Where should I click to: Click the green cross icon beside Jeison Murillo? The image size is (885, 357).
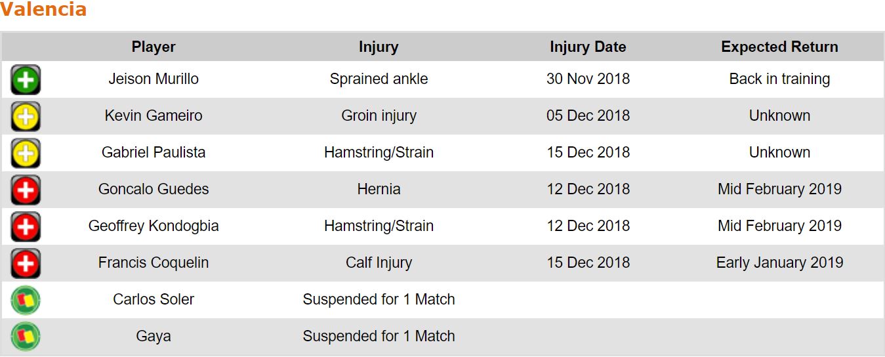coord(26,80)
